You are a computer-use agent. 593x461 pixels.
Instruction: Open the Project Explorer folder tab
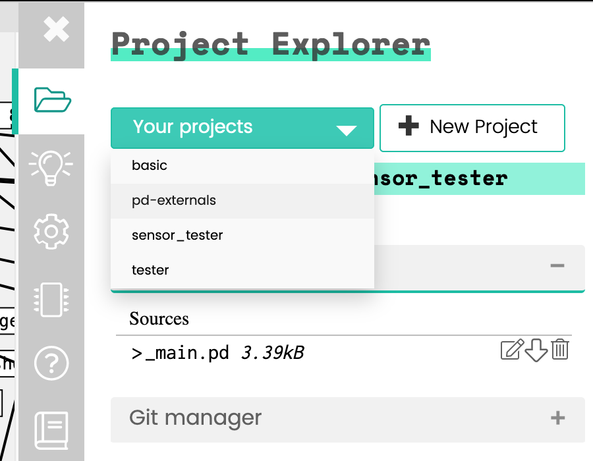[x=52, y=99]
